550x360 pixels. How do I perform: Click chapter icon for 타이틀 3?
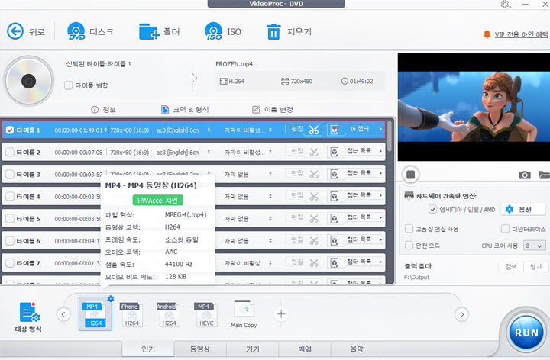point(335,174)
